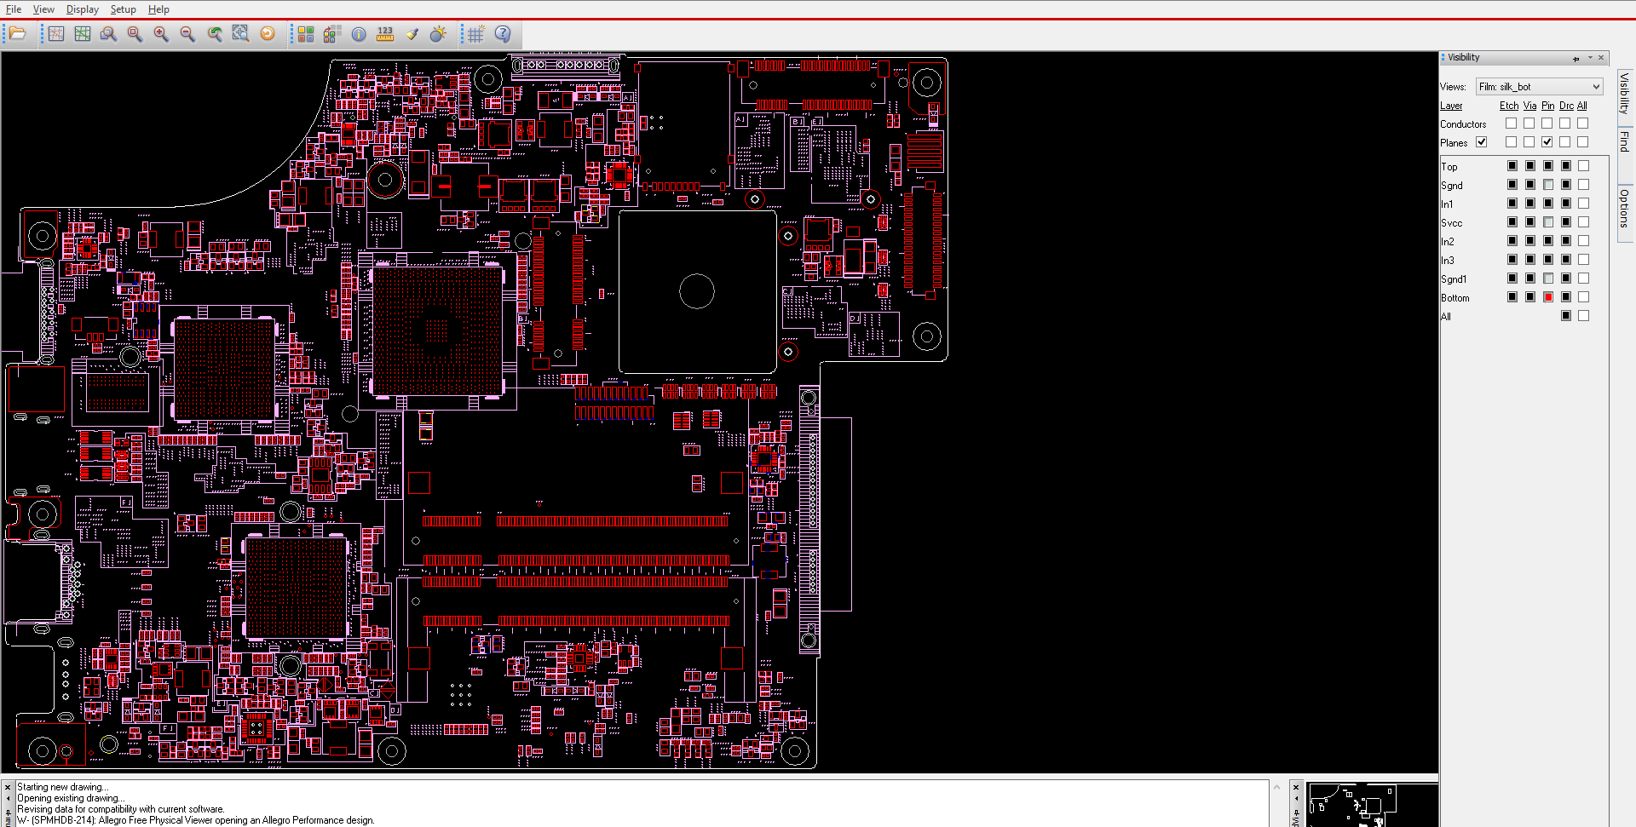Open the Visibility panel options arrow
This screenshot has height=827, width=1636.
point(1590,58)
